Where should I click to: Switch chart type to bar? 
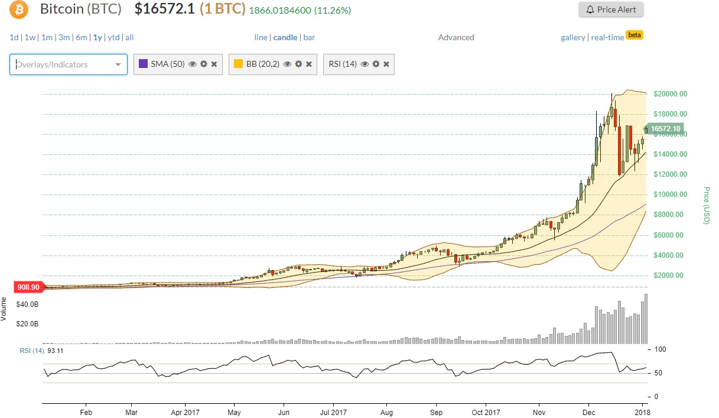[x=309, y=37]
